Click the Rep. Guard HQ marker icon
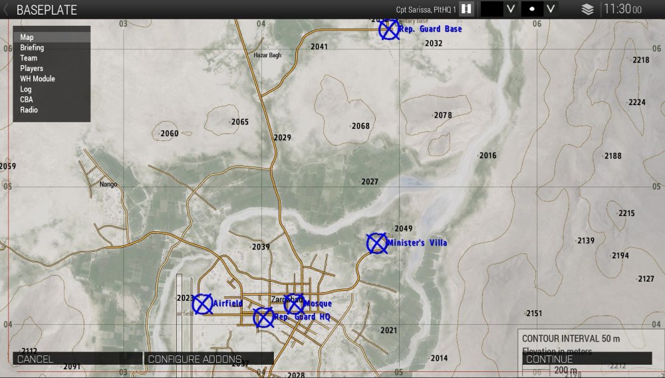 click(263, 317)
